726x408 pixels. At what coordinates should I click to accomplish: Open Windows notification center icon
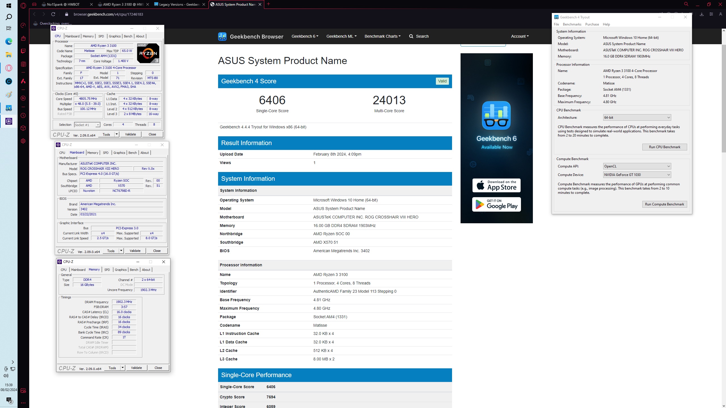click(x=9, y=400)
